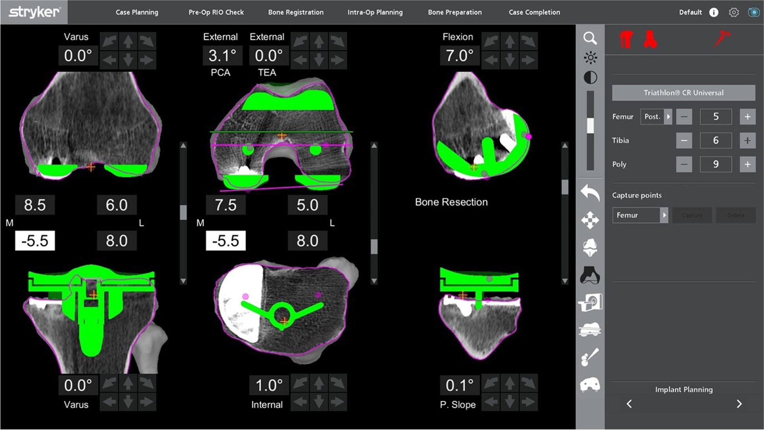Click P. Slope right arrow
This screenshot has width=764, height=430.
pyautogui.click(x=529, y=402)
